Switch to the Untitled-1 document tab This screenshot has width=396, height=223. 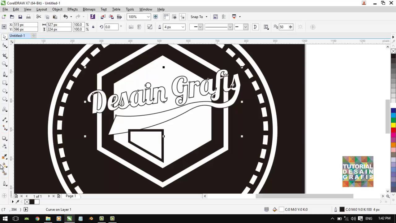tap(17, 36)
